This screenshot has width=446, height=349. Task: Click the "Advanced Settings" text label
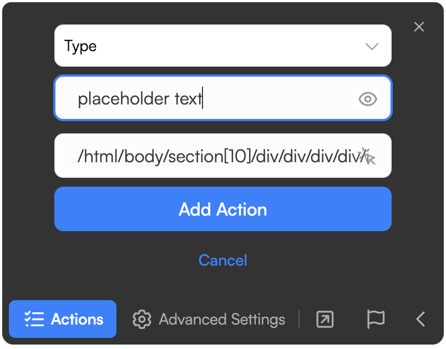pyautogui.click(x=222, y=320)
